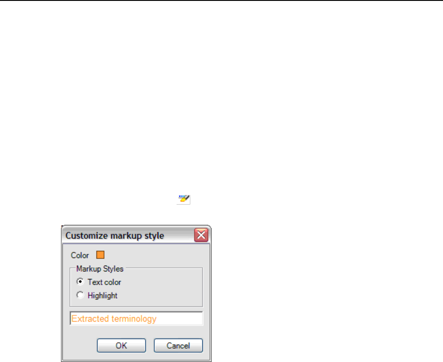Pick a new markup color via swatch
This screenshot has height=362, width=443.
(100, 255)
